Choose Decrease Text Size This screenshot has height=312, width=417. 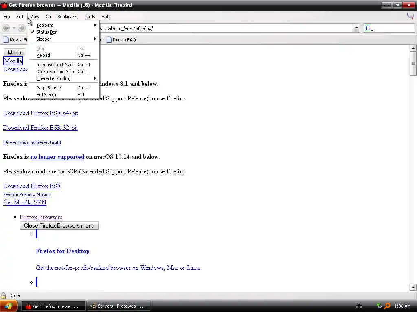pos(64,71)
